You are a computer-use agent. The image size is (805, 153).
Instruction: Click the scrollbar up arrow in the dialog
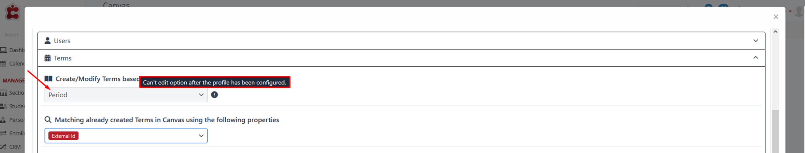coord(775,32)
